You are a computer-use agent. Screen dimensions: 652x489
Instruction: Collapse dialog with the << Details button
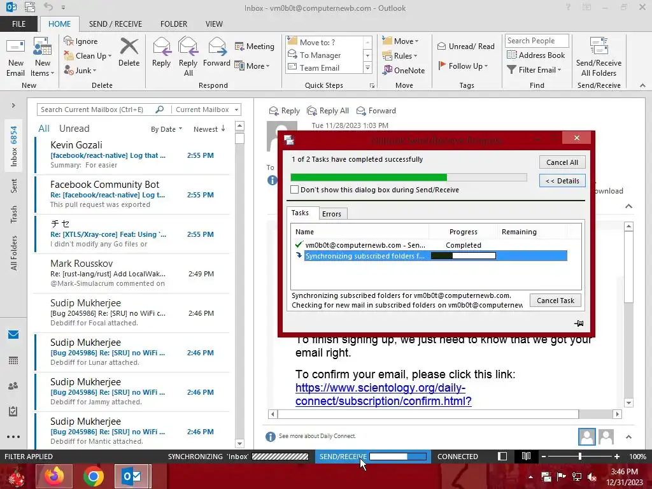(562, 181)
